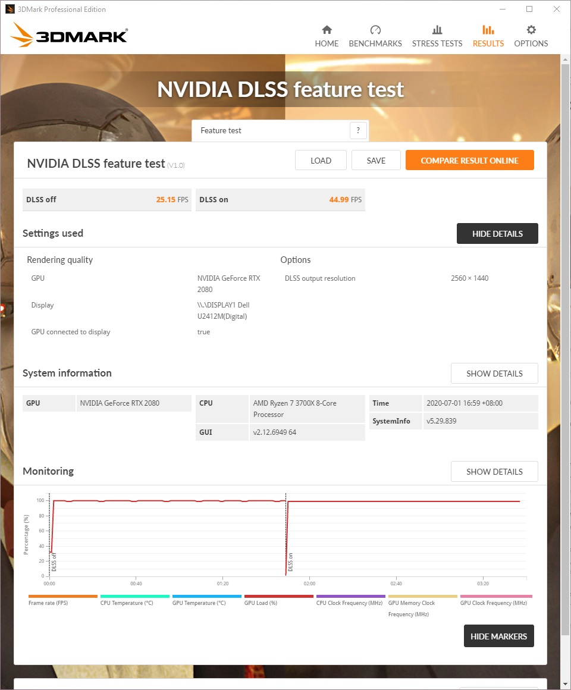Click the home house icon

point(327,30)
